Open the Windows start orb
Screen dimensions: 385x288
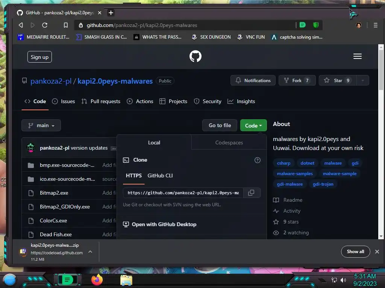[x=9, y=280]
